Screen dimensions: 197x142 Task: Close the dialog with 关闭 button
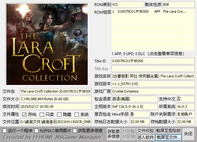pyautogui.click(x=188, y=134)
